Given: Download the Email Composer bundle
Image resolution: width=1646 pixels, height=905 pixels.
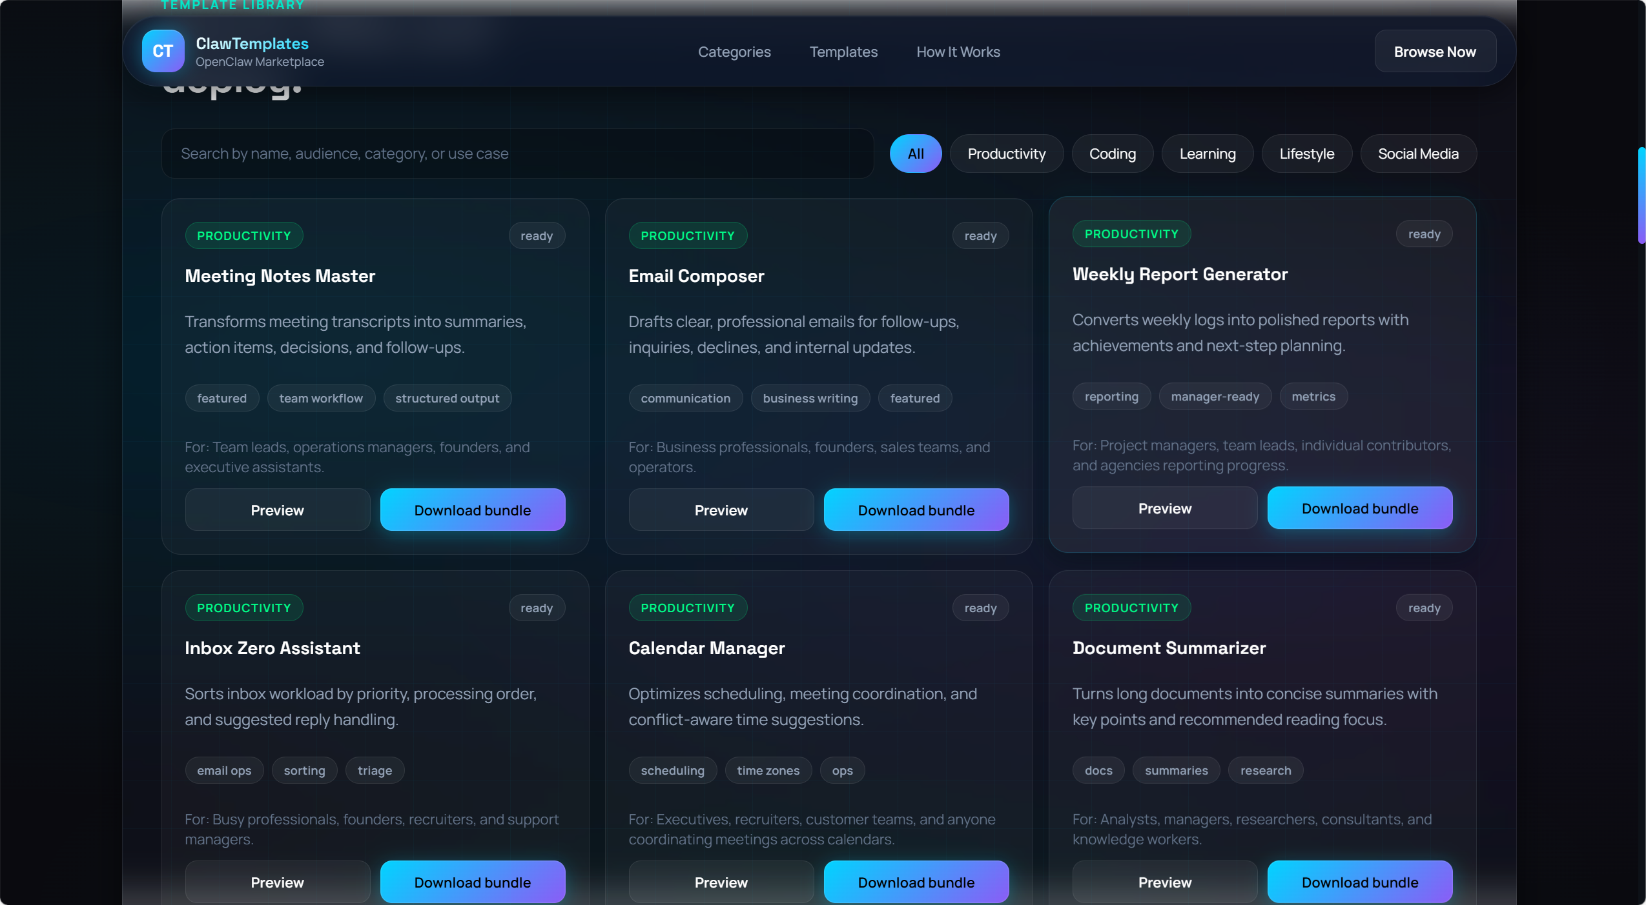Looking at the screenshot, I should 915,510.
